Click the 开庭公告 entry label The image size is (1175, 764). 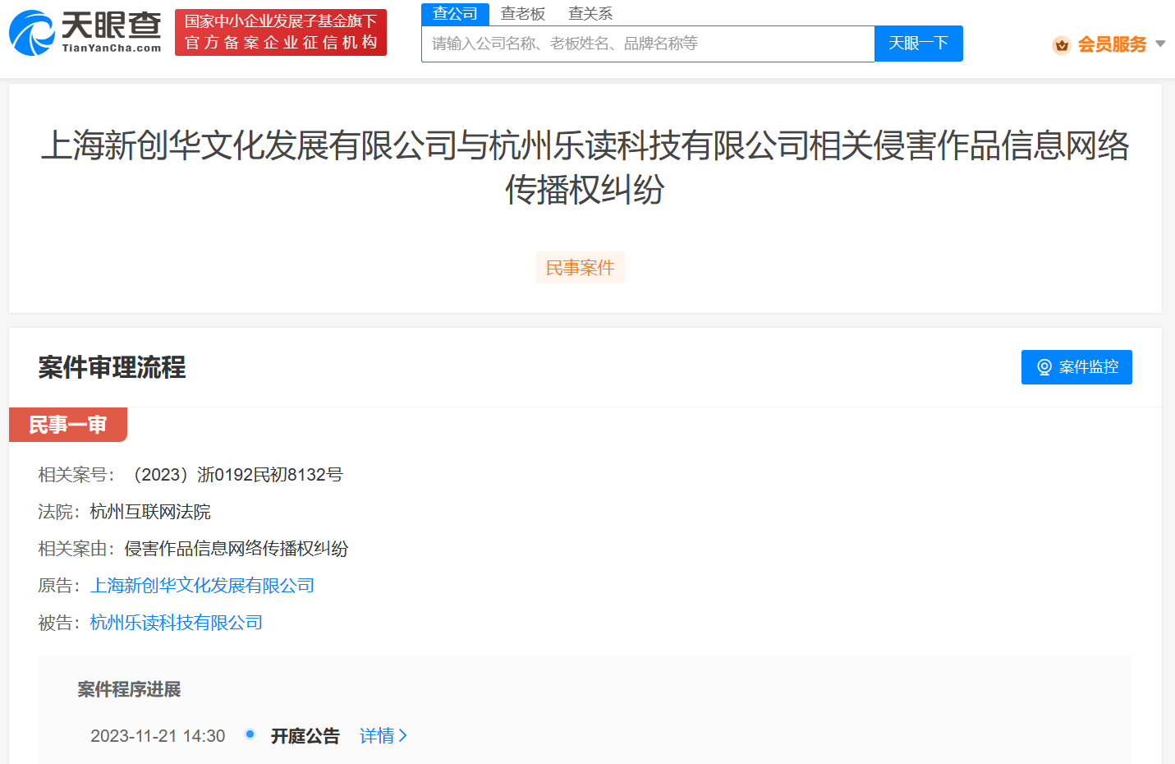(305, 736)
